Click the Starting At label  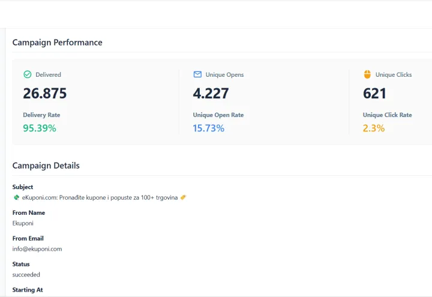click(28, 290)
